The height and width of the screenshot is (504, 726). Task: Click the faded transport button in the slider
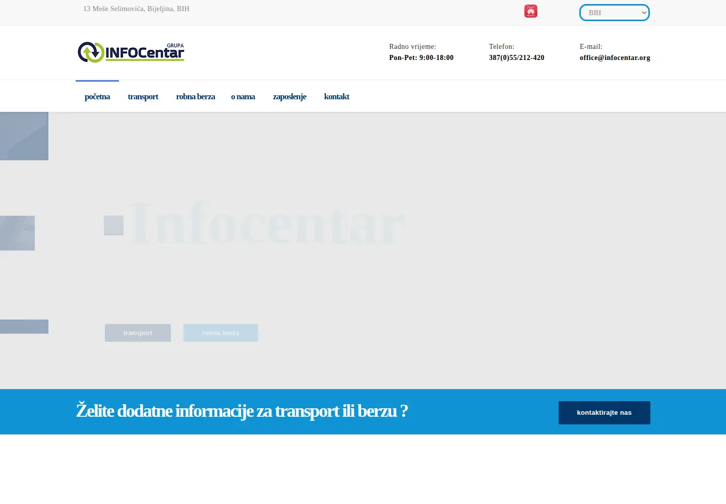coord(138,333)
